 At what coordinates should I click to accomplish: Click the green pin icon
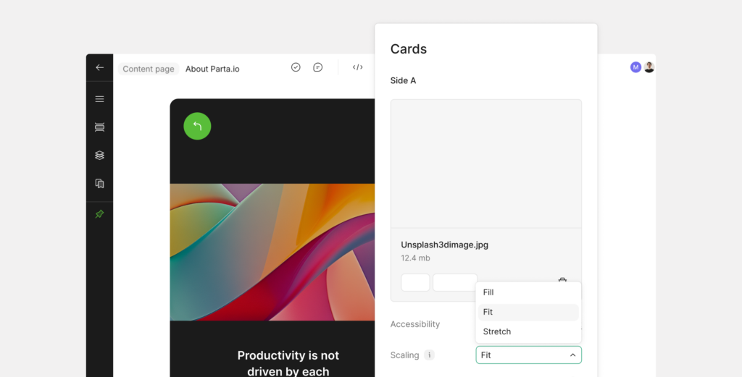pos(99,214)
